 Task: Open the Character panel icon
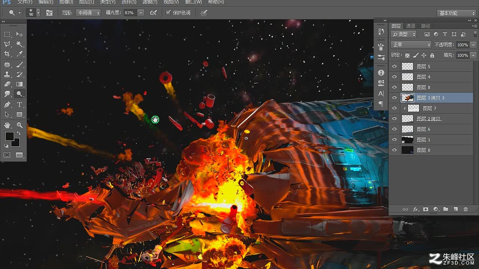coord(381,93)
